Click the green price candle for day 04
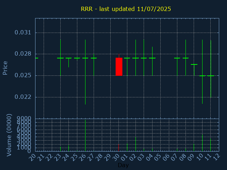This screenshot has height=170, width=227. [152, 61]
